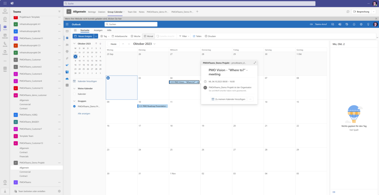Collapse the Gruppen section

[74, 101]
